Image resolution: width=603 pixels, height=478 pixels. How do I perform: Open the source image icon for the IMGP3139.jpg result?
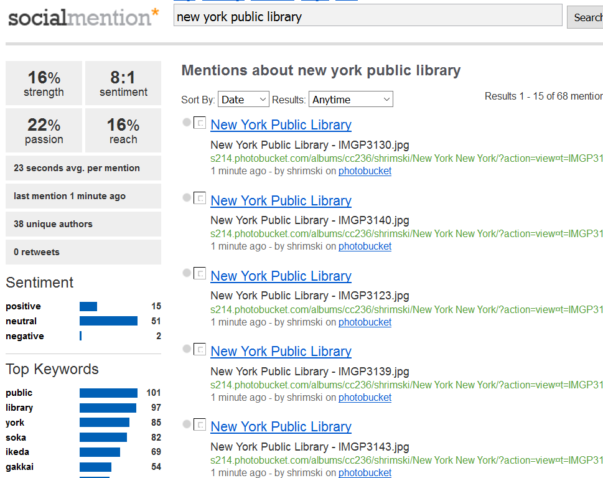coord(200,349)
